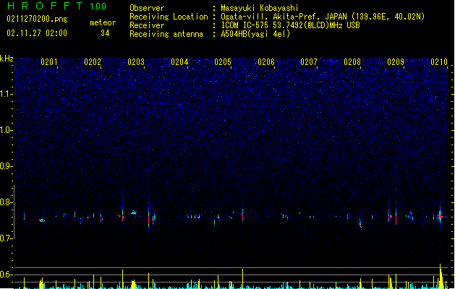This screenshot has width=455, height=289.
Task: Click the 0208 time marker
Action: (x=352, y=62)
